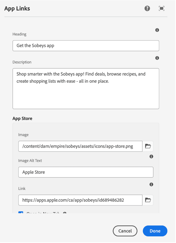Screen dimensions: 176x243
Task: Show info tooltip for the Heading field
Action: (x=157, y=30)
